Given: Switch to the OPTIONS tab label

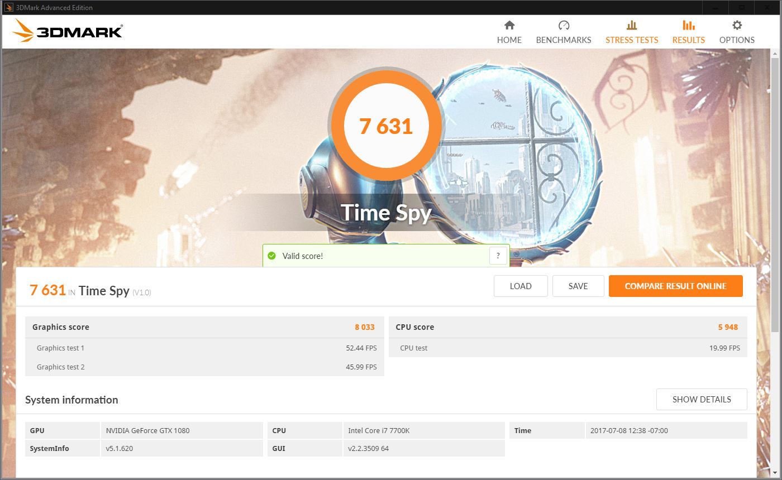Looking at the screenshot, I should pos(737,40).
